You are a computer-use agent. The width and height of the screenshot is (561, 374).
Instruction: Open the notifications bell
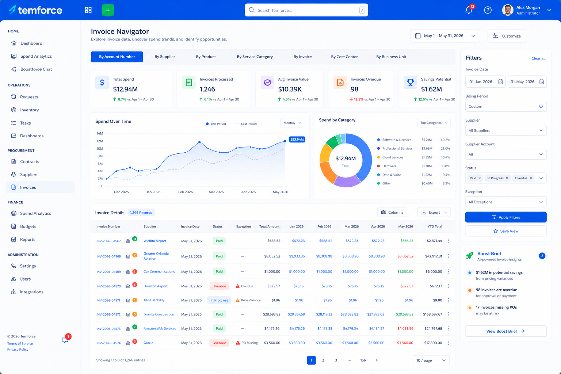click(469, 10)
